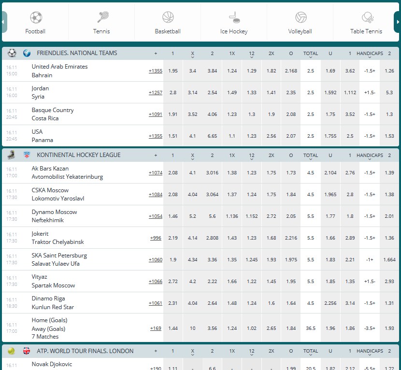Slide sports carousel right with arrow
This screenshot has width=401, height=370.
tap(398, 22)
